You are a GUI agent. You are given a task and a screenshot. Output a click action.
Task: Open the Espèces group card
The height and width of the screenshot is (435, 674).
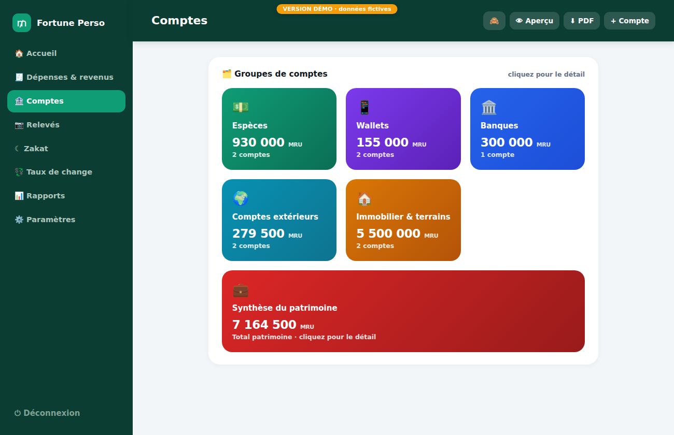(x=279, y=129)
